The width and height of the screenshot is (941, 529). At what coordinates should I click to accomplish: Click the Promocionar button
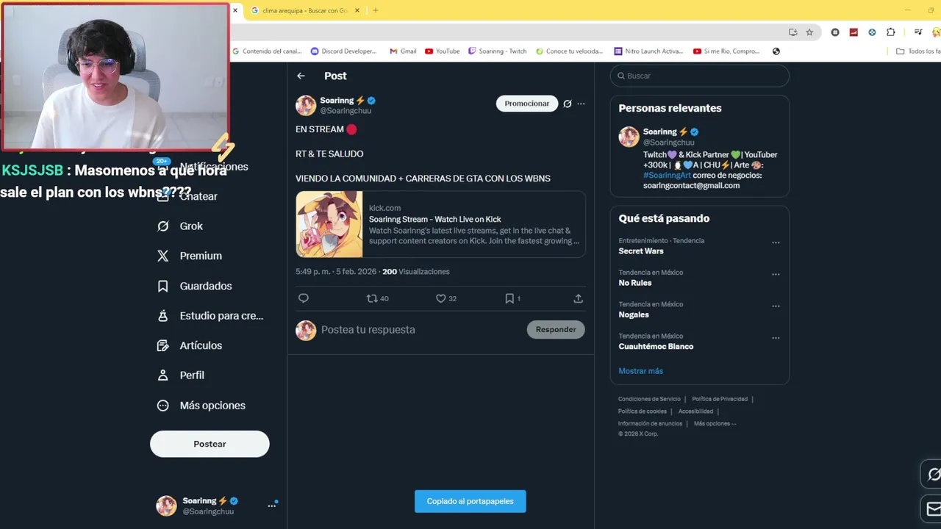pos(527,104)
